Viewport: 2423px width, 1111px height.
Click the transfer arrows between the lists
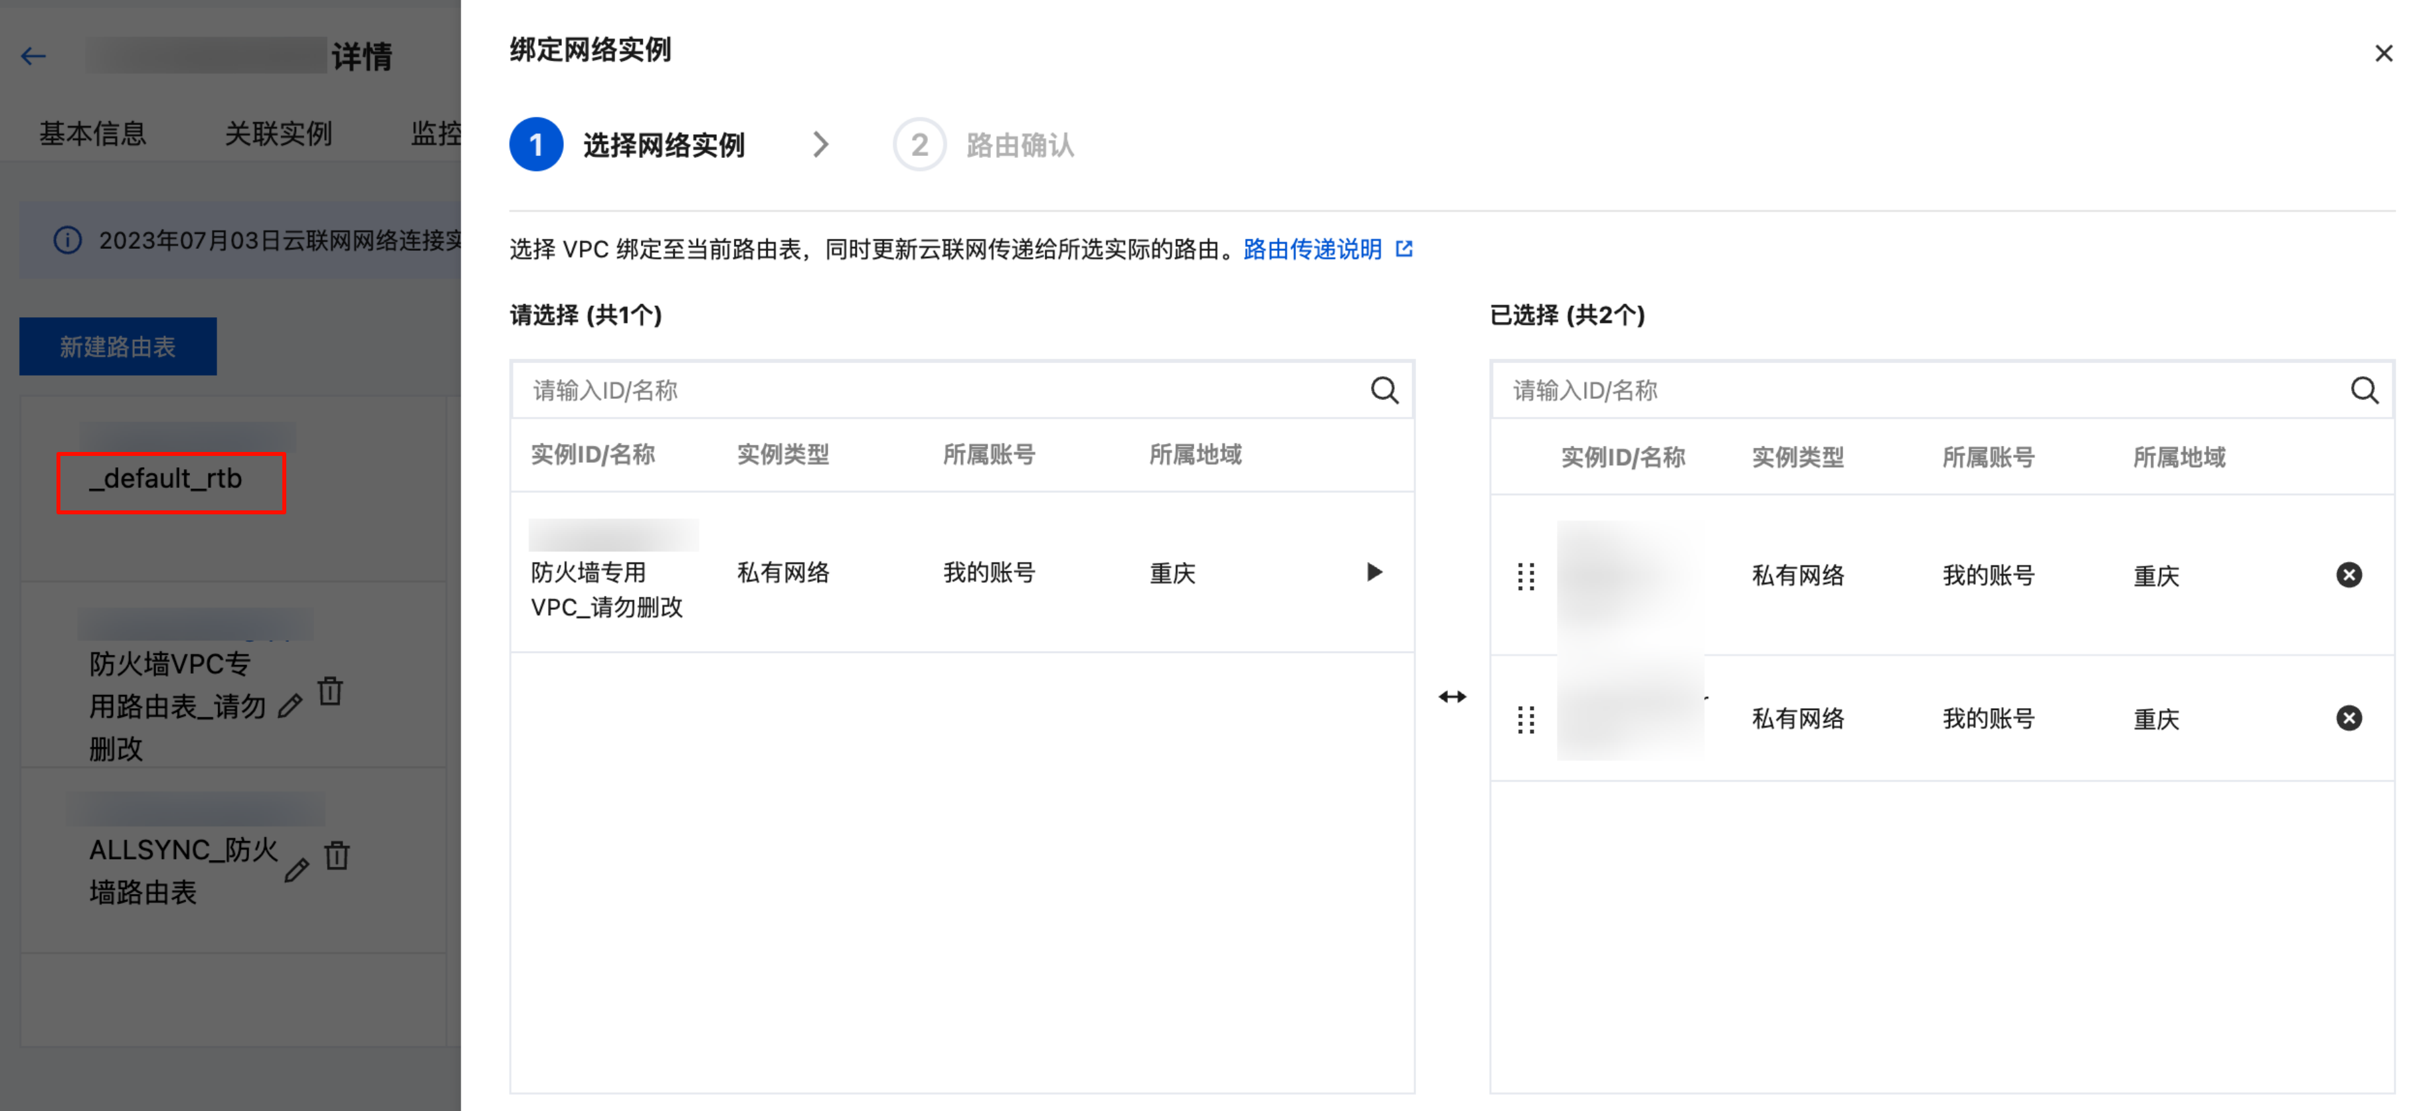click(1453, 696)
